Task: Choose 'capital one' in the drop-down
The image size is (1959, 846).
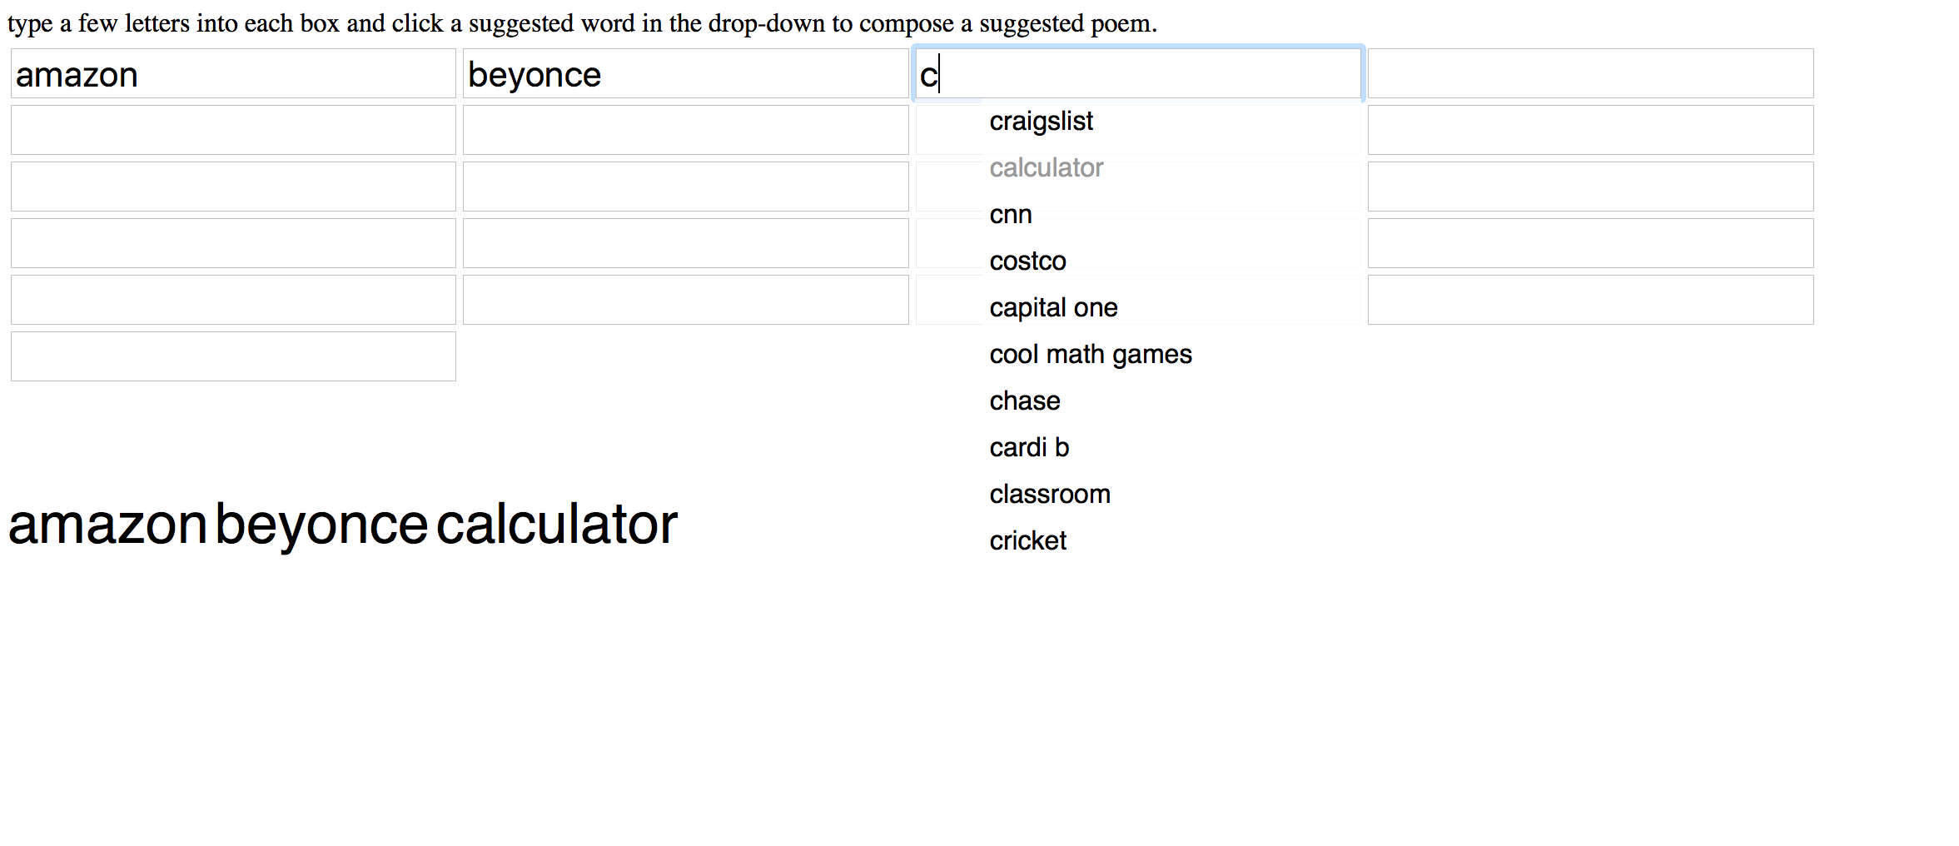Action: point(1053,308)
